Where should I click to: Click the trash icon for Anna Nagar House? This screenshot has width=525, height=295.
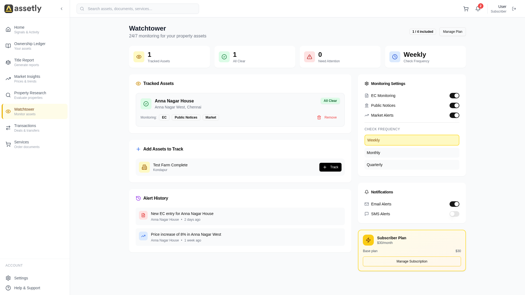[x=319, y=117]
